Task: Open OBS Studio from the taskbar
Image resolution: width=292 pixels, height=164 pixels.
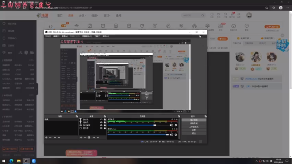Action: (x=26, y=161)
